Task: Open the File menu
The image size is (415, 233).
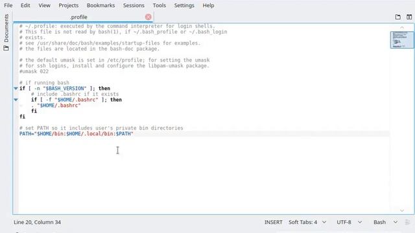Action: [x=8, y=5]
